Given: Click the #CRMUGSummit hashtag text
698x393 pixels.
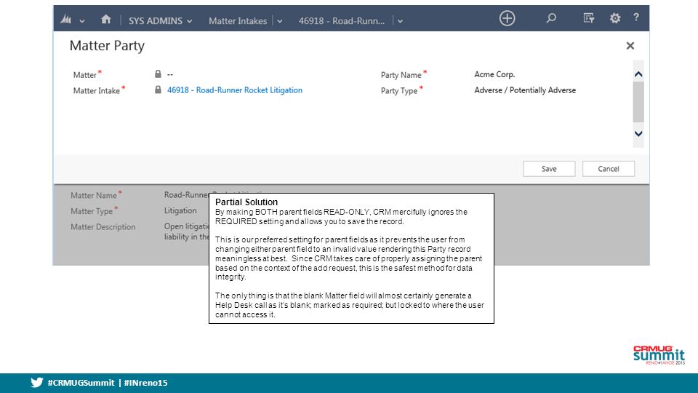Looking at the screenshot, I should (81, 383).
